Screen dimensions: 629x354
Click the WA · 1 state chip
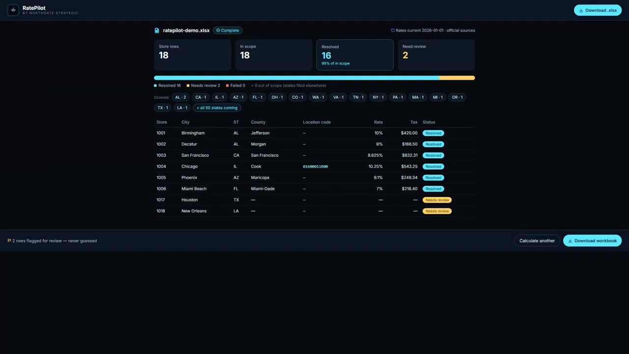(x=318, y=97)
